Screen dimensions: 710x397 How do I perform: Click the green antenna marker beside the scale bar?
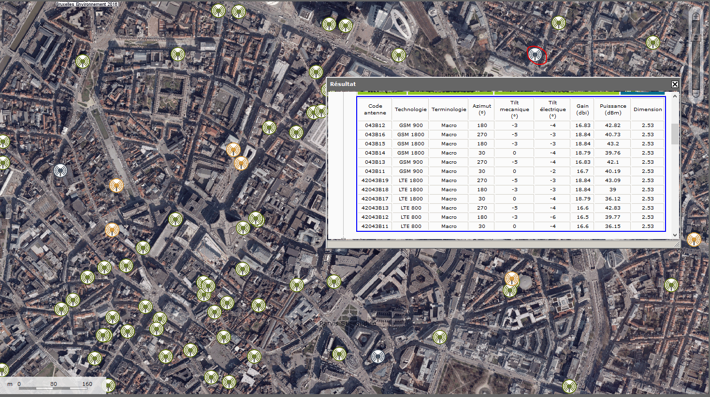click(109, 385)
